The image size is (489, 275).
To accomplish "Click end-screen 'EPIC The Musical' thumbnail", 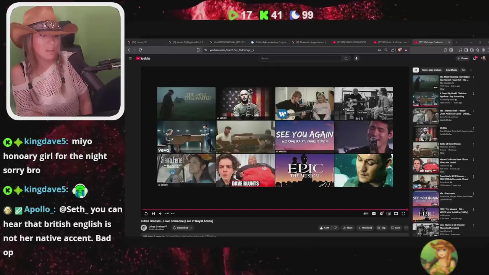I will pos(304,170).
